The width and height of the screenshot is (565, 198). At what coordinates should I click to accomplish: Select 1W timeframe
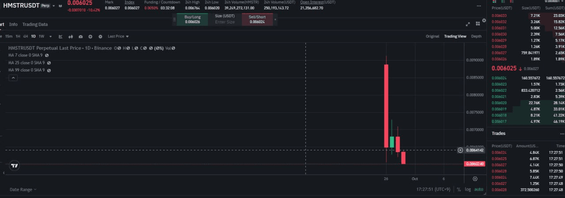pos(41,36)
